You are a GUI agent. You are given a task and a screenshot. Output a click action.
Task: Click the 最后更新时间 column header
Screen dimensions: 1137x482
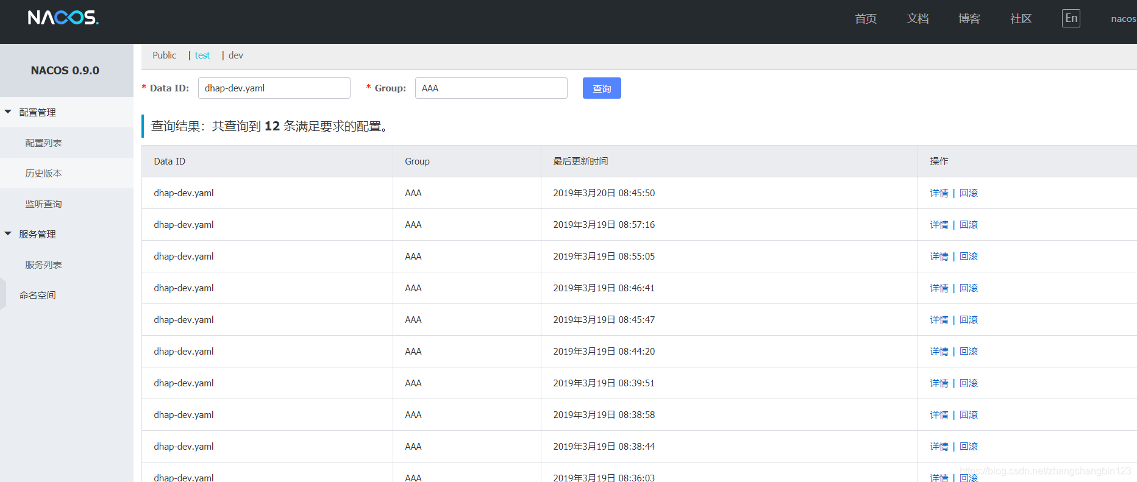tap(580, 161)
